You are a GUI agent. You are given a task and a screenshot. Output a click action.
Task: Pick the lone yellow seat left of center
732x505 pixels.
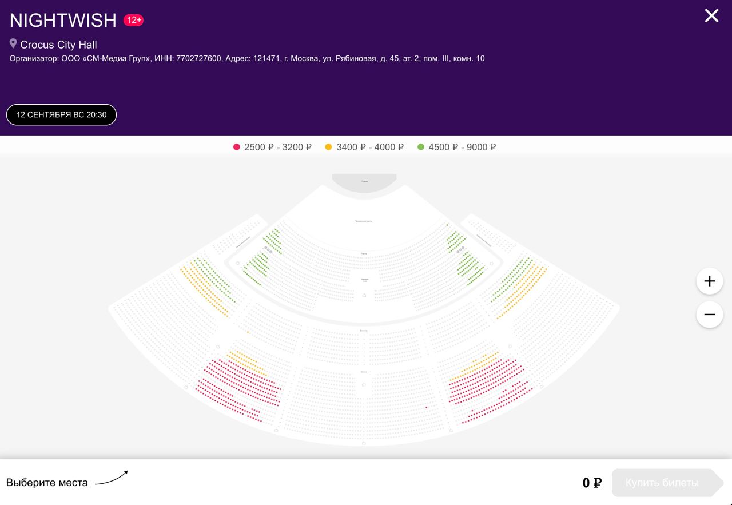(248, 332)
